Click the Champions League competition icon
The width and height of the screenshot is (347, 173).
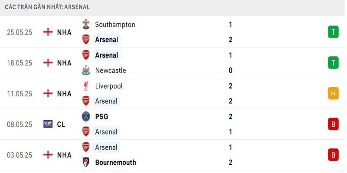[x=48, y=124]
